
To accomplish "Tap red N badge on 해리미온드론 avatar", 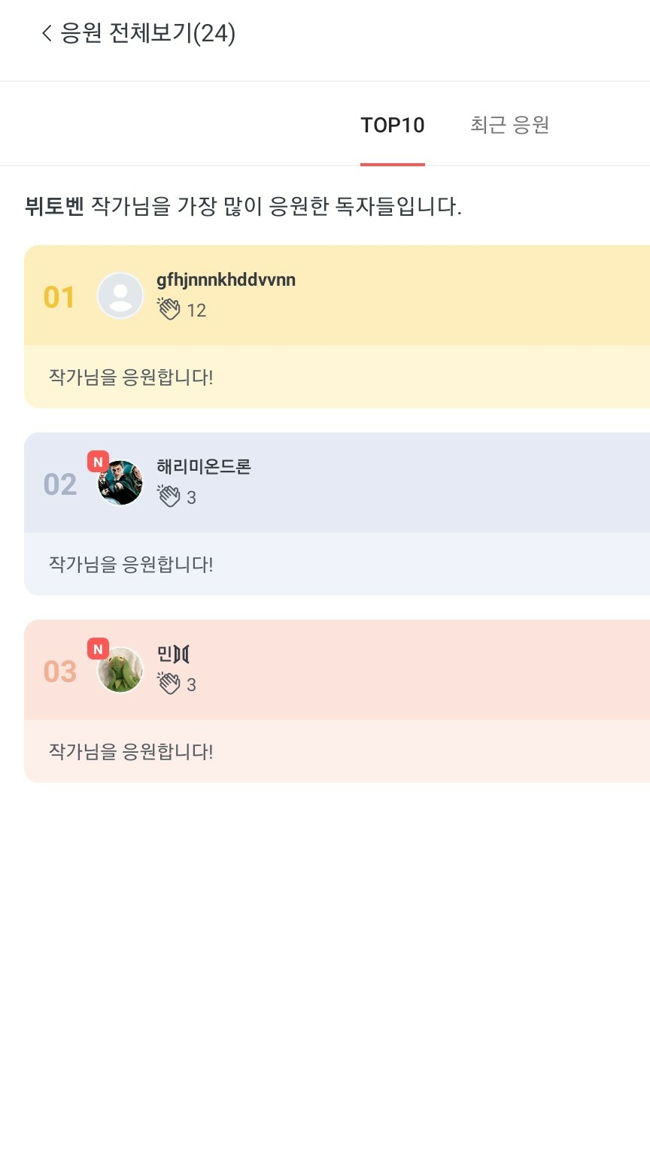I will pos(98,461).
